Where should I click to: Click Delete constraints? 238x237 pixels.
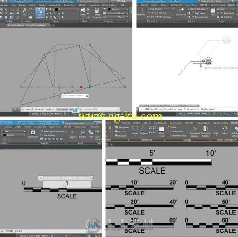point(172,127)
